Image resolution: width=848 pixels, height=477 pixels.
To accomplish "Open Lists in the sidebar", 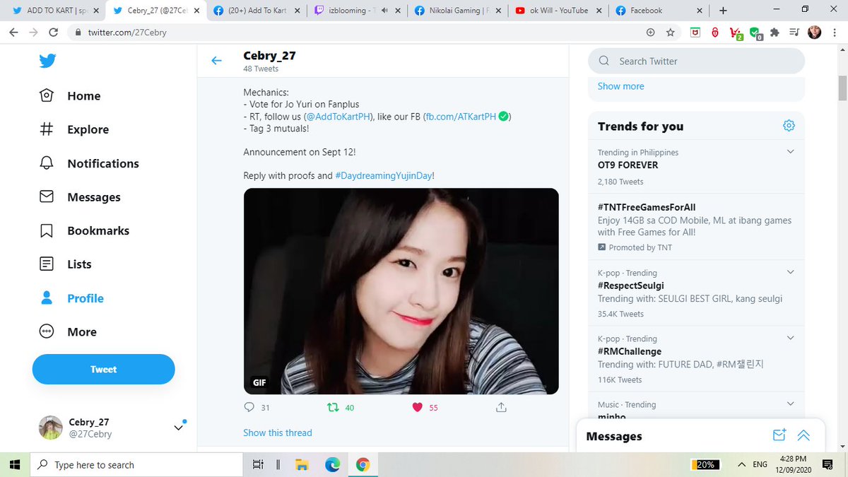I will [66, 264].
